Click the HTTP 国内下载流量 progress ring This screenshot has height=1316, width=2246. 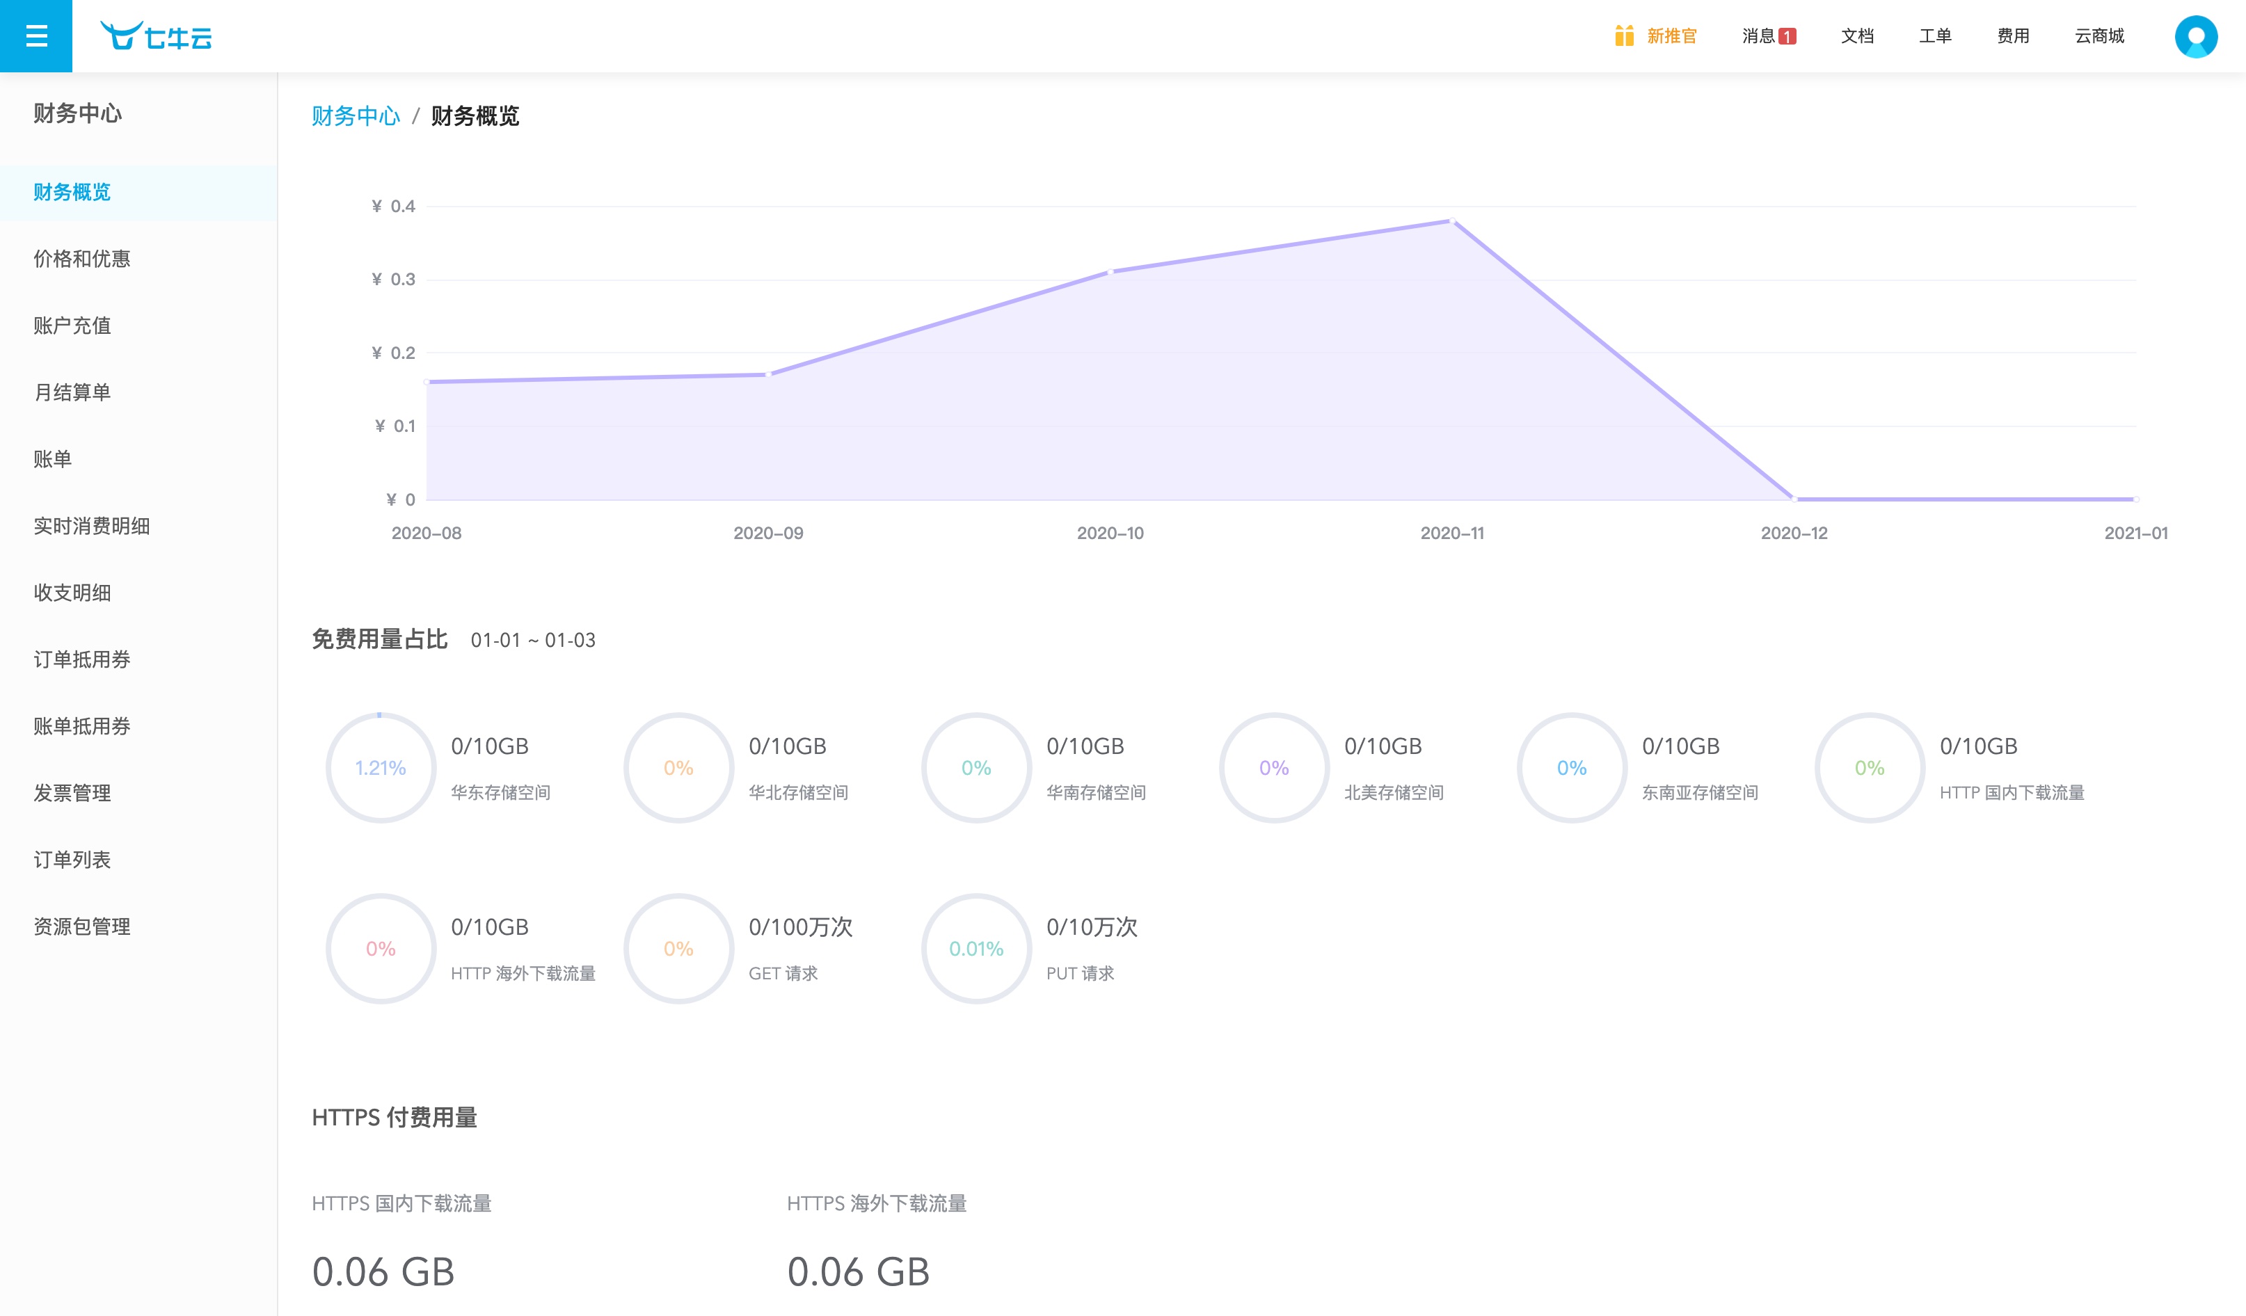[x=1869, y=768]
